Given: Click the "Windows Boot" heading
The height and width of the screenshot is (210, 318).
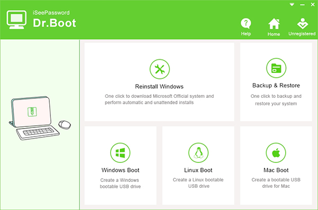Looking at the screenshot, I should [120, 170].
